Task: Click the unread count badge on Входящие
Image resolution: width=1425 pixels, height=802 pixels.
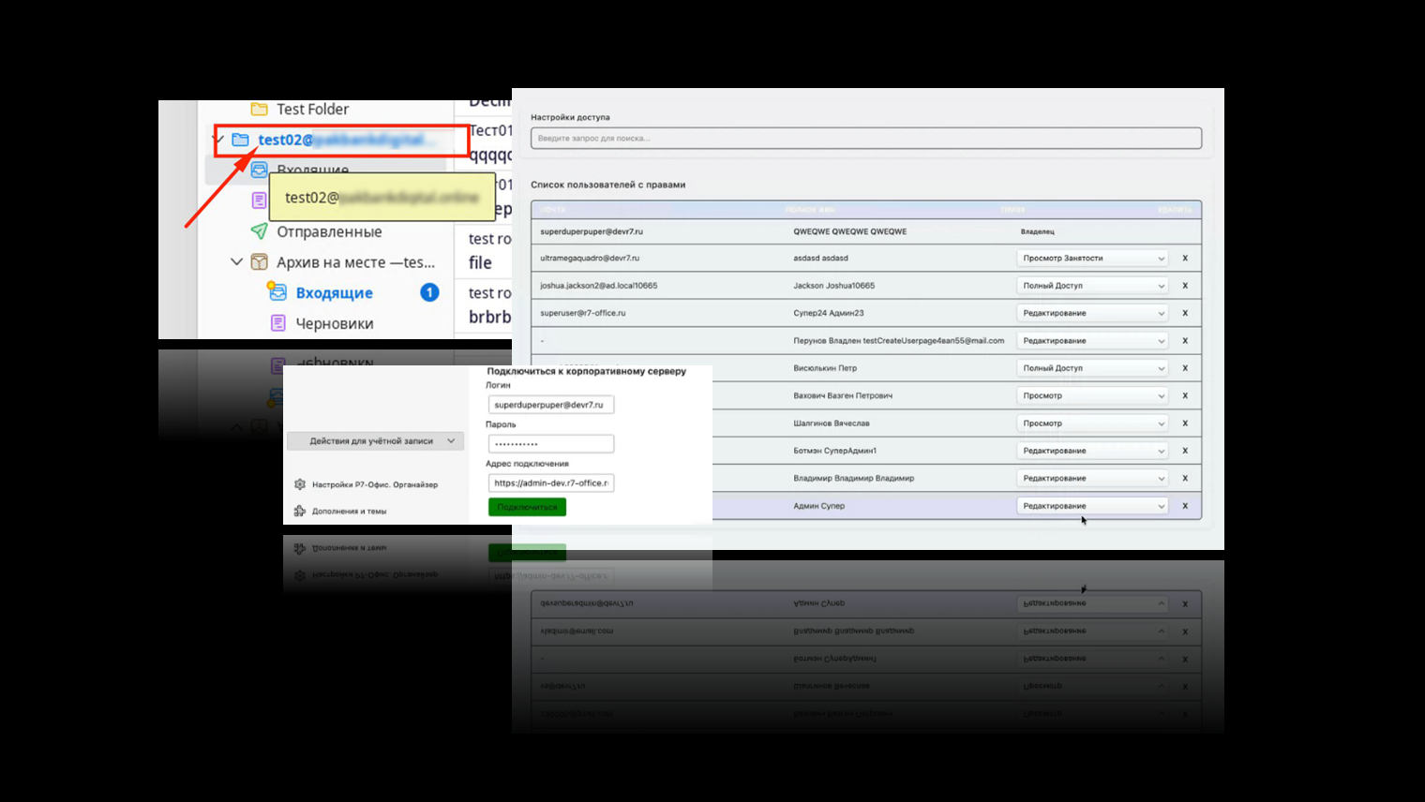Action: (429, 292)
